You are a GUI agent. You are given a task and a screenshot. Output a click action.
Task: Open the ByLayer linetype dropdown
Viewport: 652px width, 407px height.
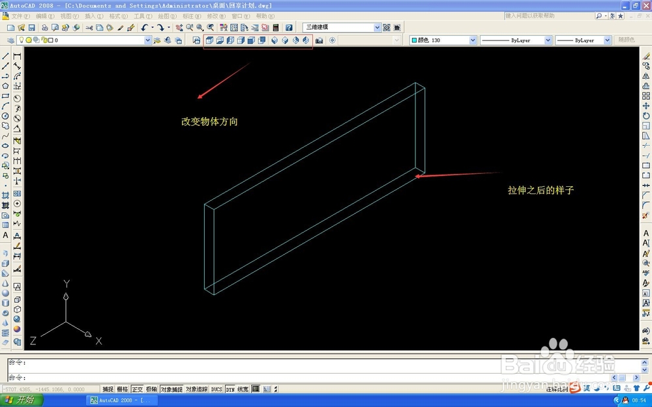[x=548, y=40]
